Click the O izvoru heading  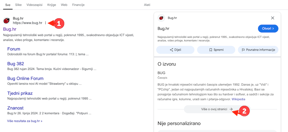click(167, 64)
